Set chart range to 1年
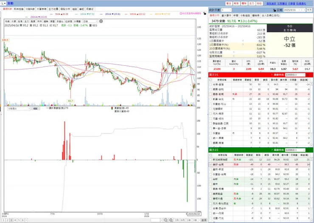 pyautogui.click(x=189, y=220)
